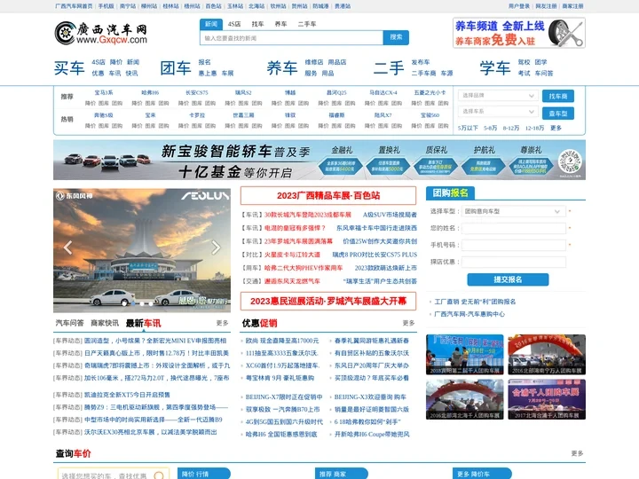Viewport: 639px width, 479px height.
Task: Expand 团购意向车型 dropdown
Action: pos(514,211)
